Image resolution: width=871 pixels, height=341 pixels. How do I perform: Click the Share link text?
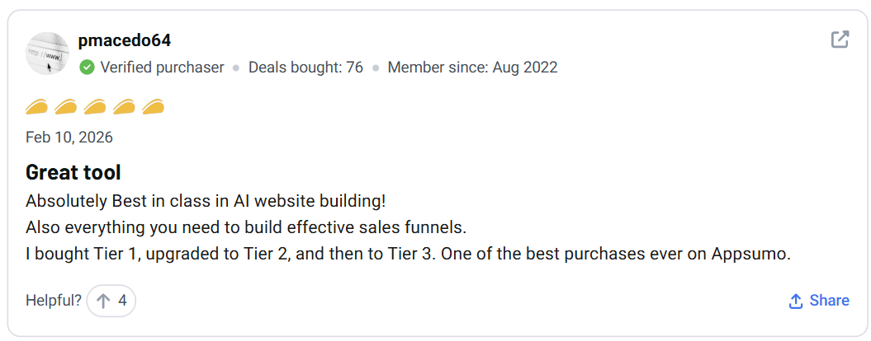[829, 301]
